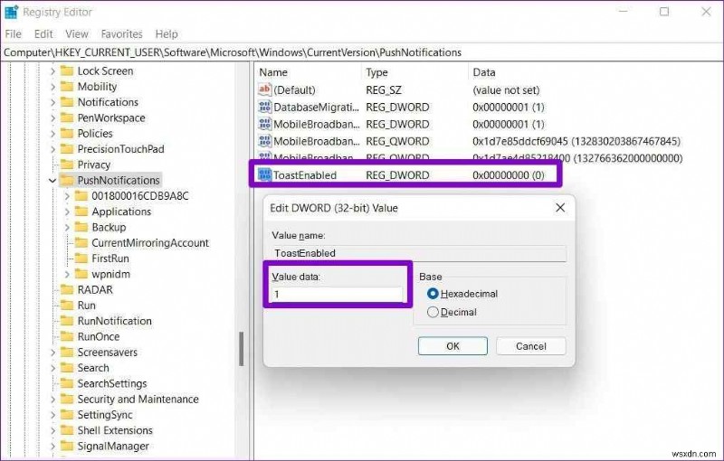Viewport: 724px width, 461px height.
Task: Open the Edit menu
Action: (x=43, y=34)
